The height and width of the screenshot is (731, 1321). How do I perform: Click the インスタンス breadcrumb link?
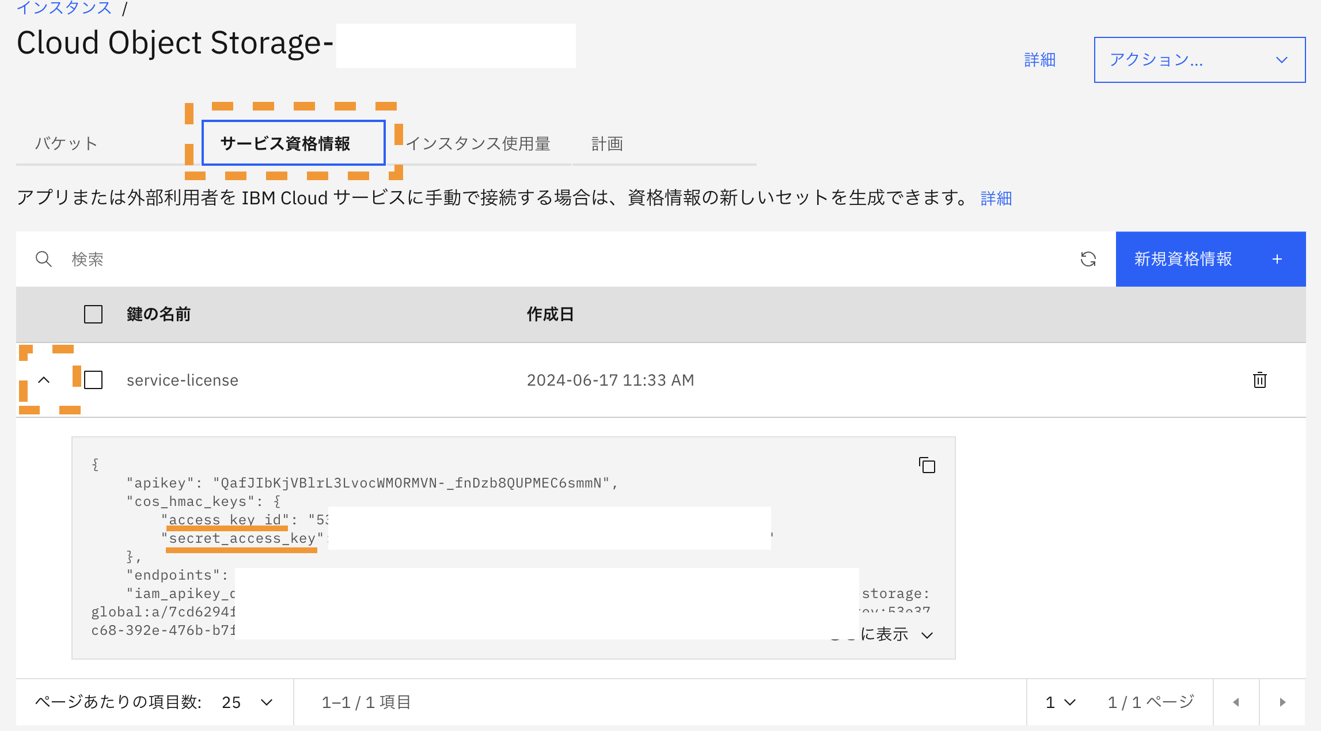click(x=64, y=8)
